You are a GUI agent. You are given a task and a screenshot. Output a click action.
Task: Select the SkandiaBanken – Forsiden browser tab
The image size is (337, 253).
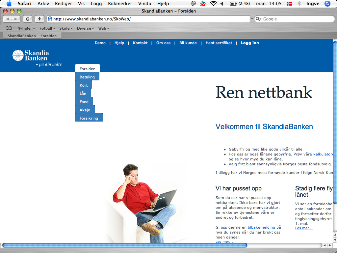[x=32, y=36]
